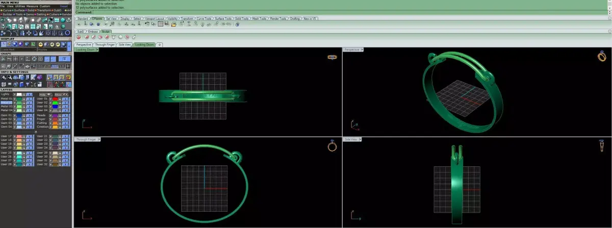Open the Looking Down viewport title dropdown arrow
612x228 pixels.
[x=97, y=50]
